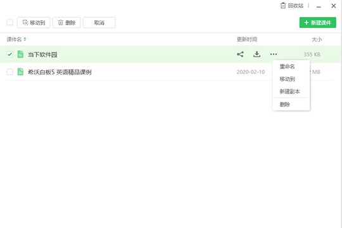Open the three-dot more options menu
This screenshot has height=228, width=342.
[274, 54]
